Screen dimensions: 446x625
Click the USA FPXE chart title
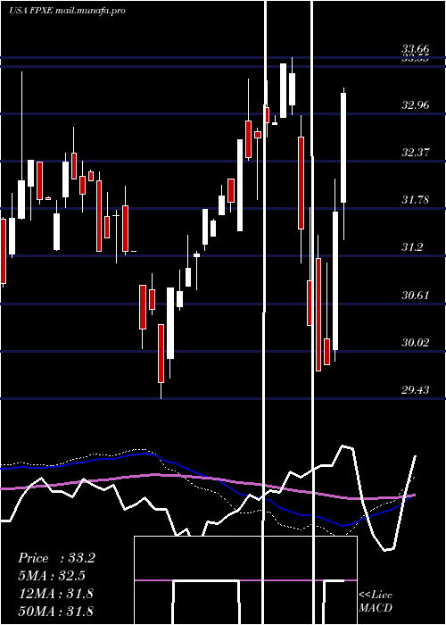(67, 11)
